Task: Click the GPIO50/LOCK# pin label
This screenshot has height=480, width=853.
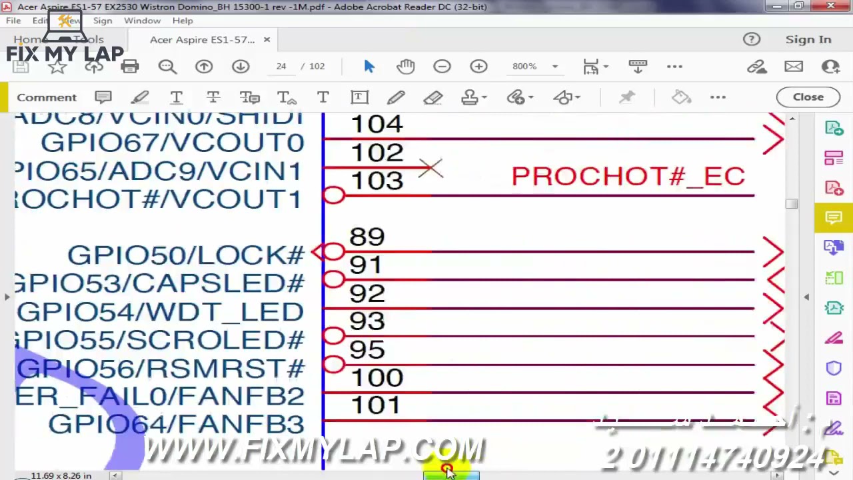Action: [186, 255]
